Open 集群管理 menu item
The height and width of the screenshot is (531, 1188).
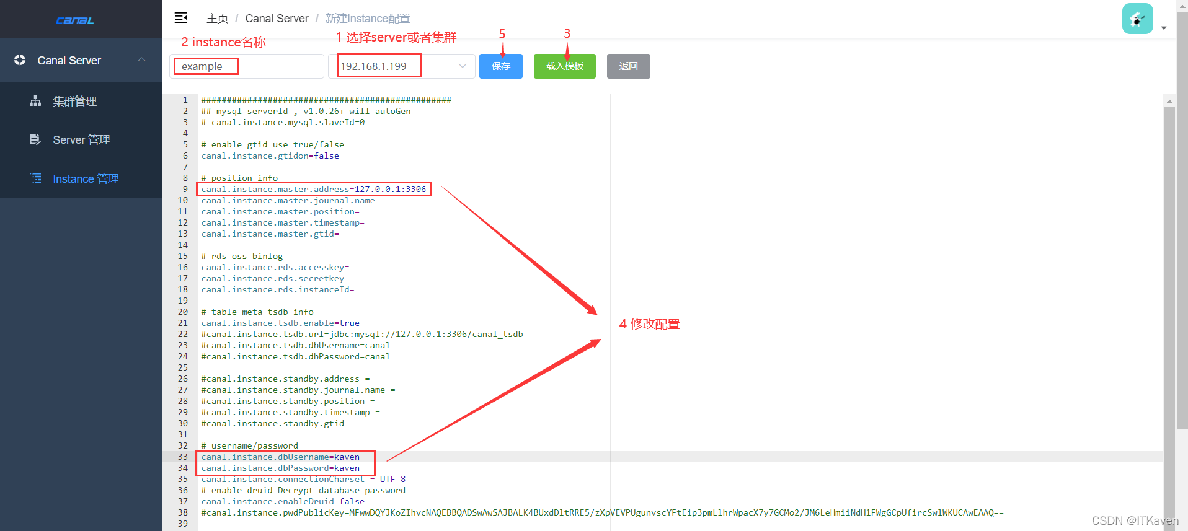81,101
